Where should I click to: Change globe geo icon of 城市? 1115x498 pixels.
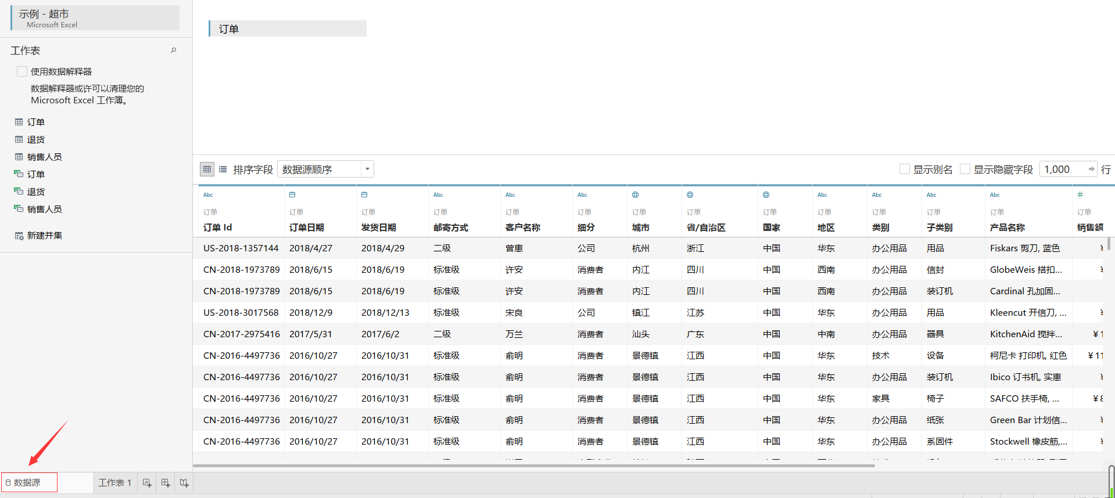tap(636, 195)
